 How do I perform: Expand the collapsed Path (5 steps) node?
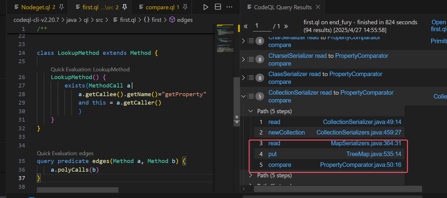pyautogui.click(x=251, y=175)
